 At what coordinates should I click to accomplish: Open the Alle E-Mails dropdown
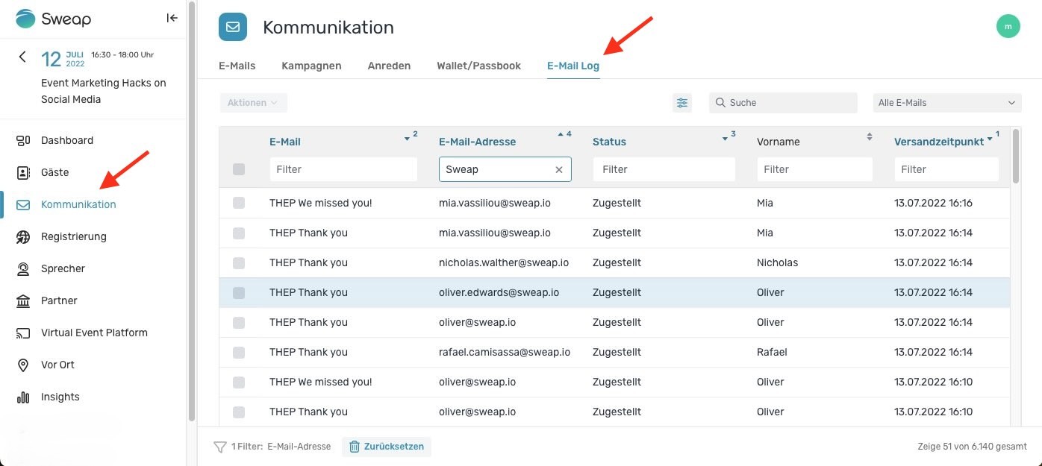point(947,103)
